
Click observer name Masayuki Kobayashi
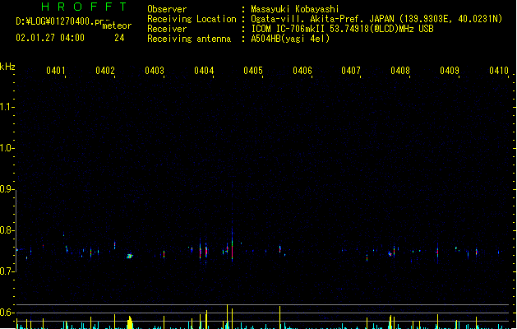pos(295,9)
